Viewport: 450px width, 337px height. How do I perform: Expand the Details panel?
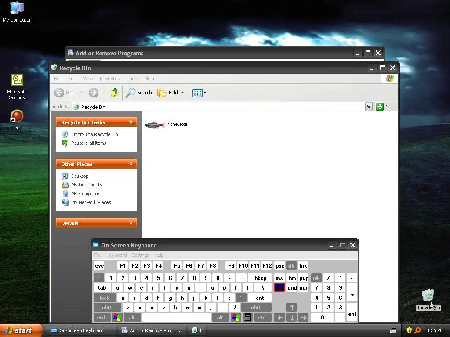point(131,223)
